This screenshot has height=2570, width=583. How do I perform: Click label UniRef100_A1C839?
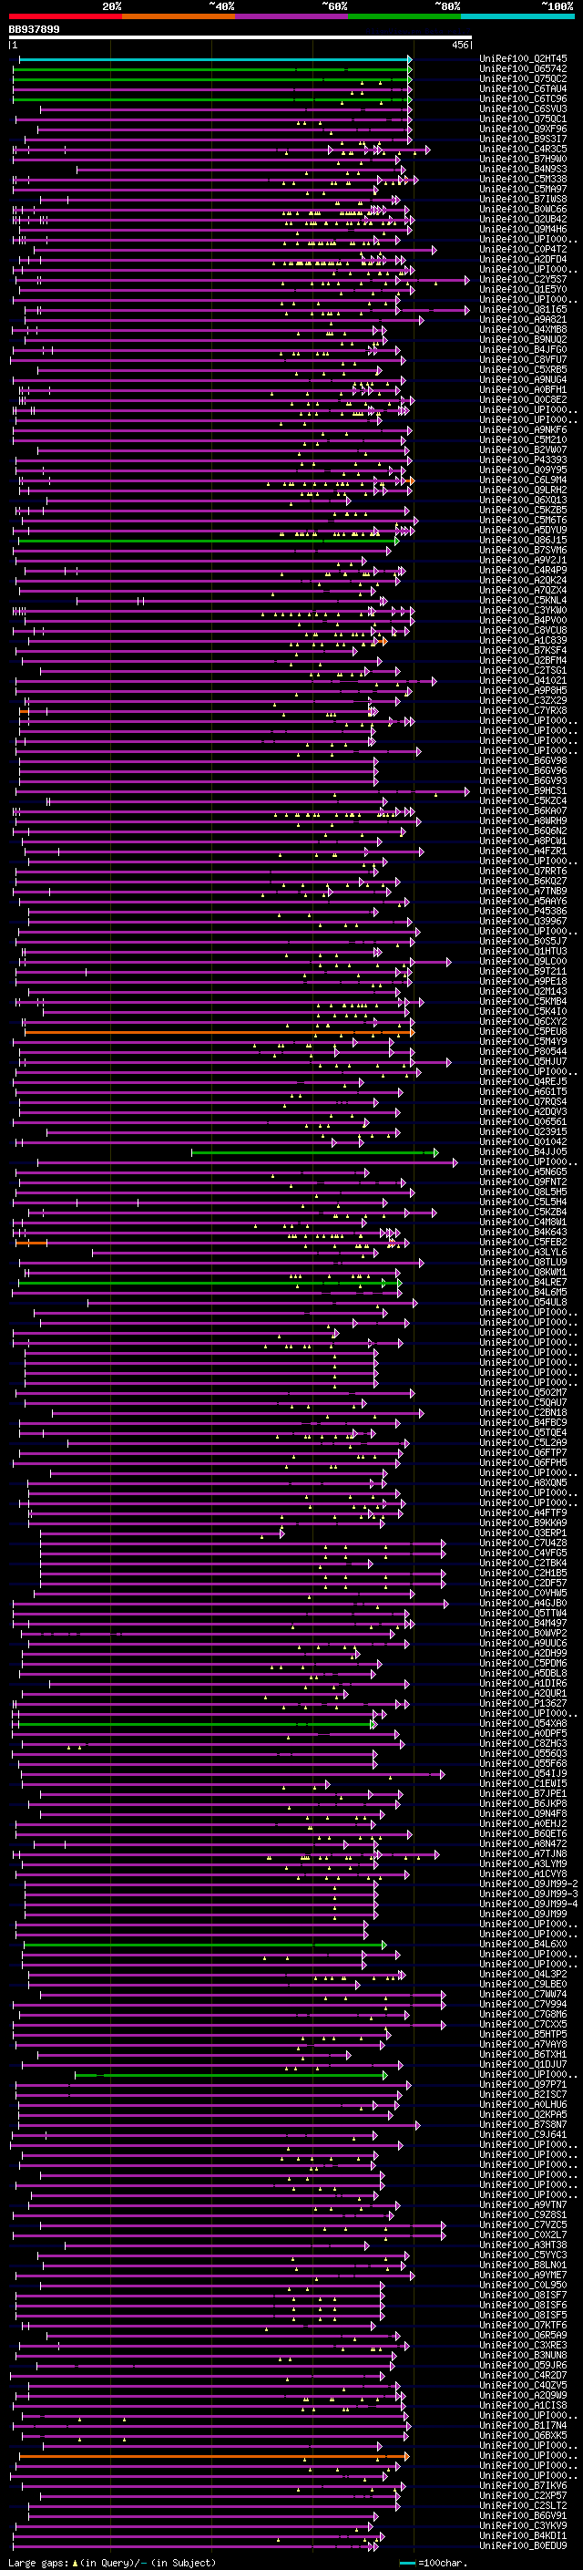tap(523, 641)
